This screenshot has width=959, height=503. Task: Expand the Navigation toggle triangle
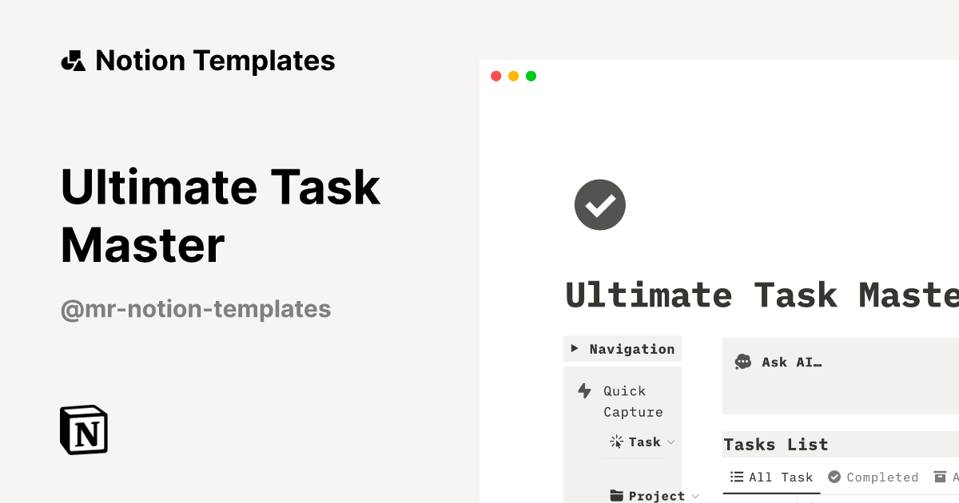(x=575, y=349)
